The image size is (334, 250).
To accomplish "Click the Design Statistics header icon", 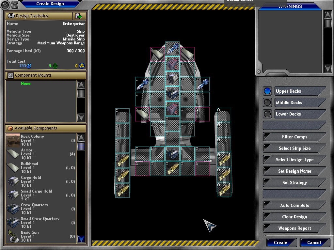I will 11,16.
